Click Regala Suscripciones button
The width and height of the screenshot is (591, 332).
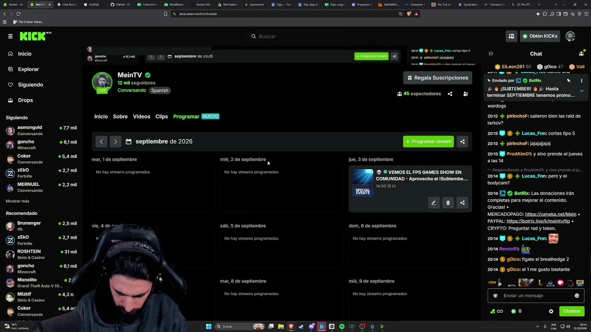pos(438,78)
